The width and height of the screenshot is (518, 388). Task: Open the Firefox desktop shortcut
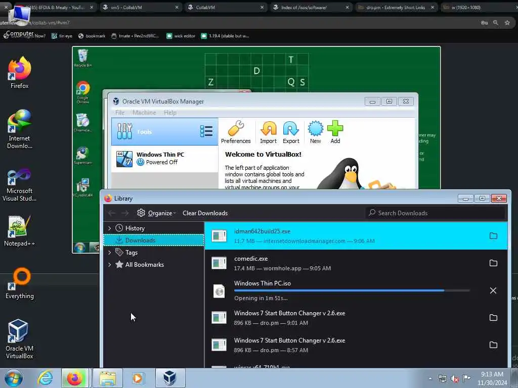[19, 73]
